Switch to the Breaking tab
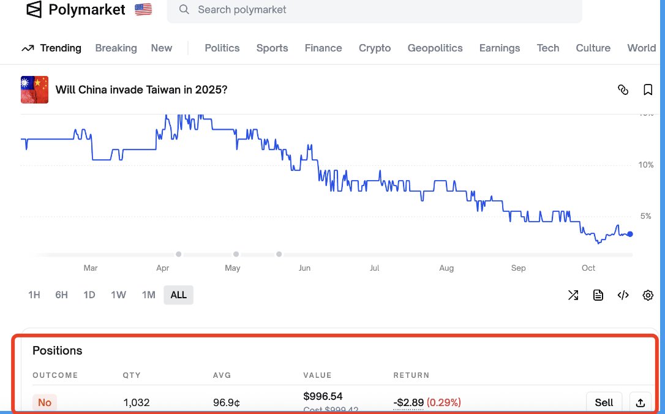 click(x=116, y=48)
